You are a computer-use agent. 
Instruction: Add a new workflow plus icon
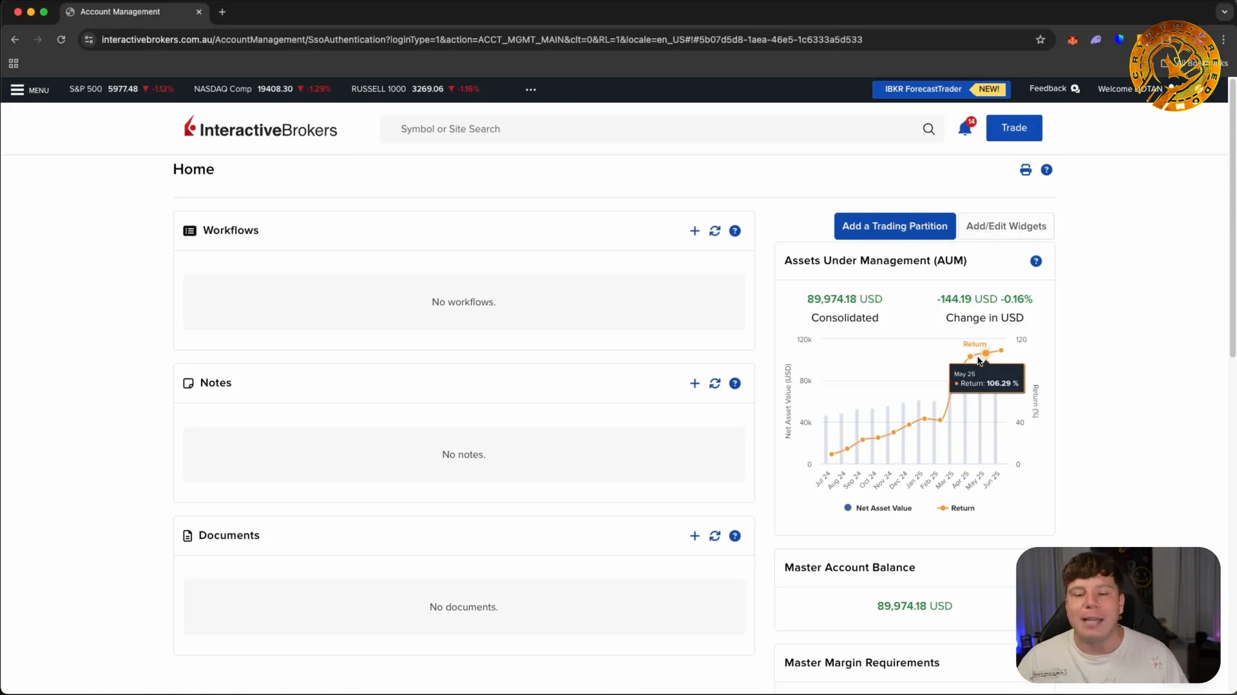[695, 231]
